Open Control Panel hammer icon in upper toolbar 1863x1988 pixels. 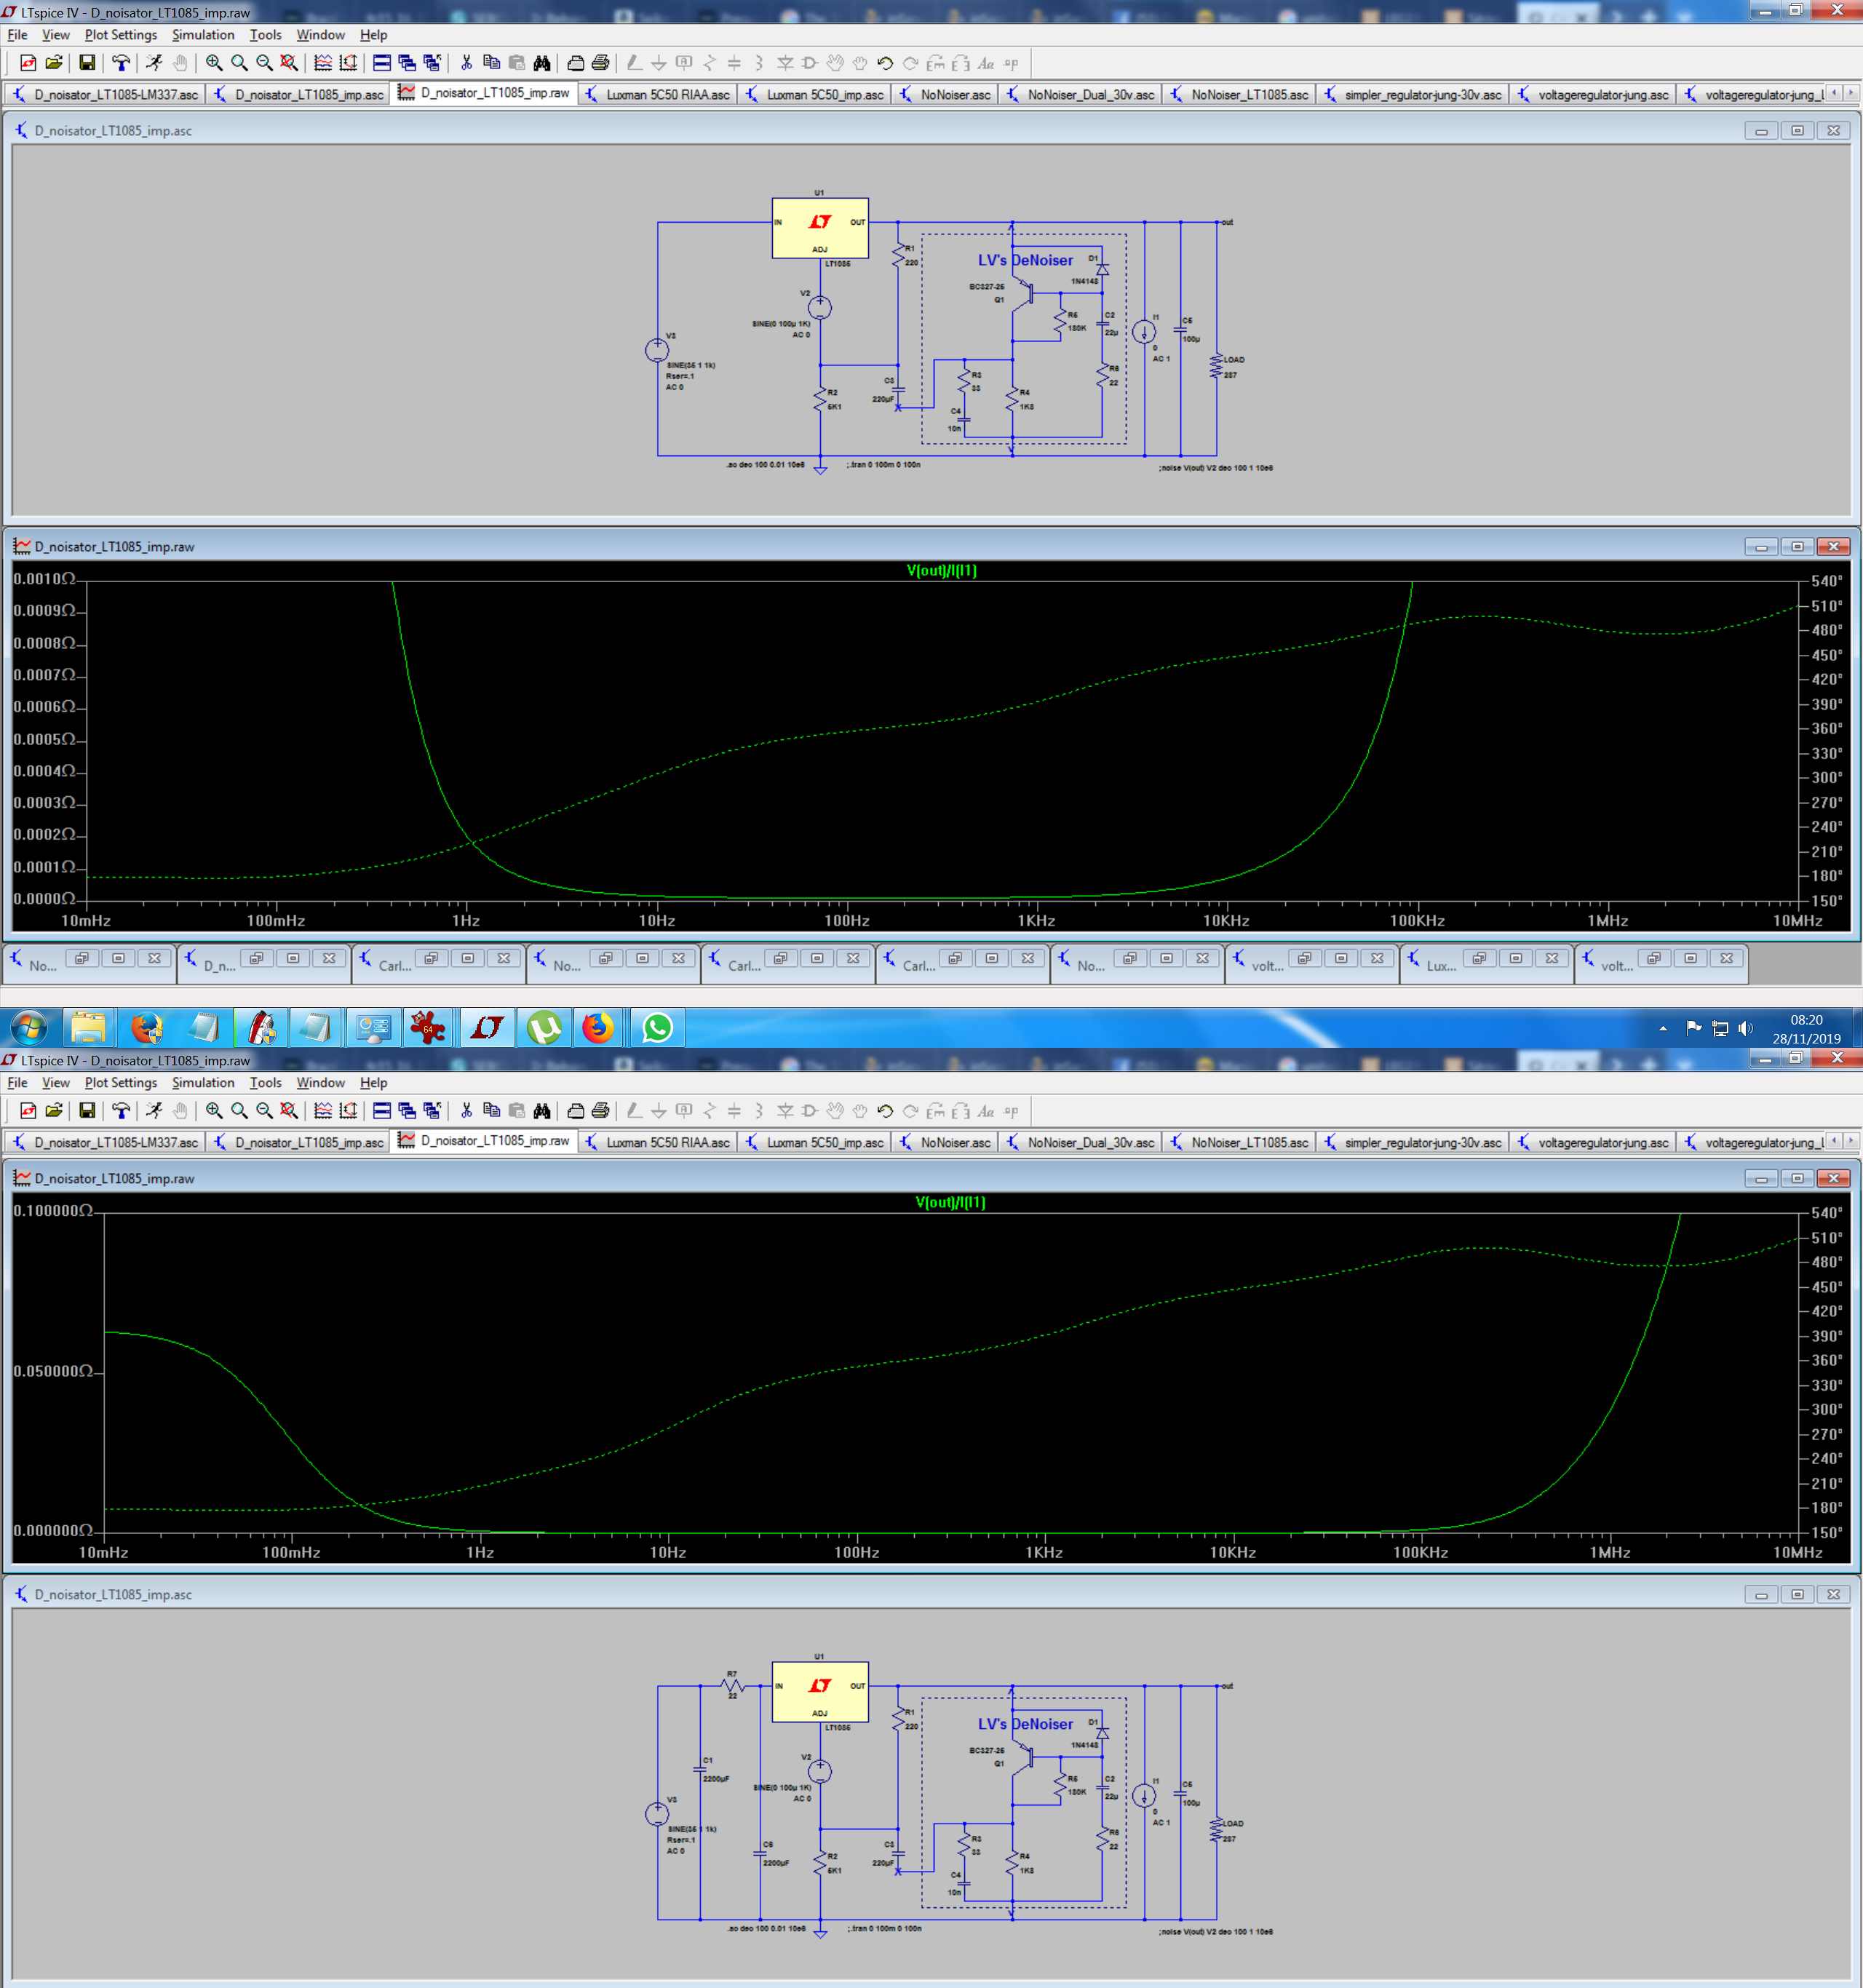(x=121, y=63)
